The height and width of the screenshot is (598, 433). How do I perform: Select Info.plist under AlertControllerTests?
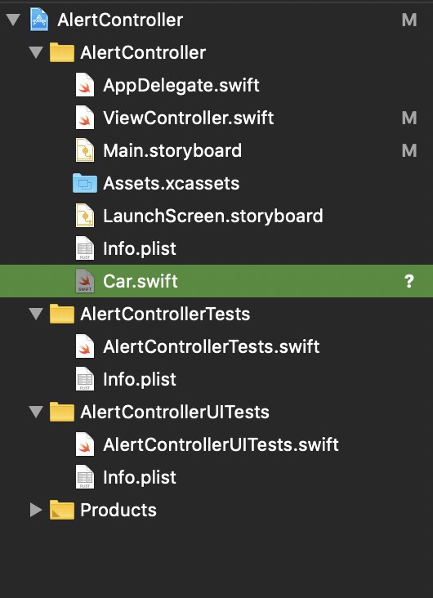140,379
